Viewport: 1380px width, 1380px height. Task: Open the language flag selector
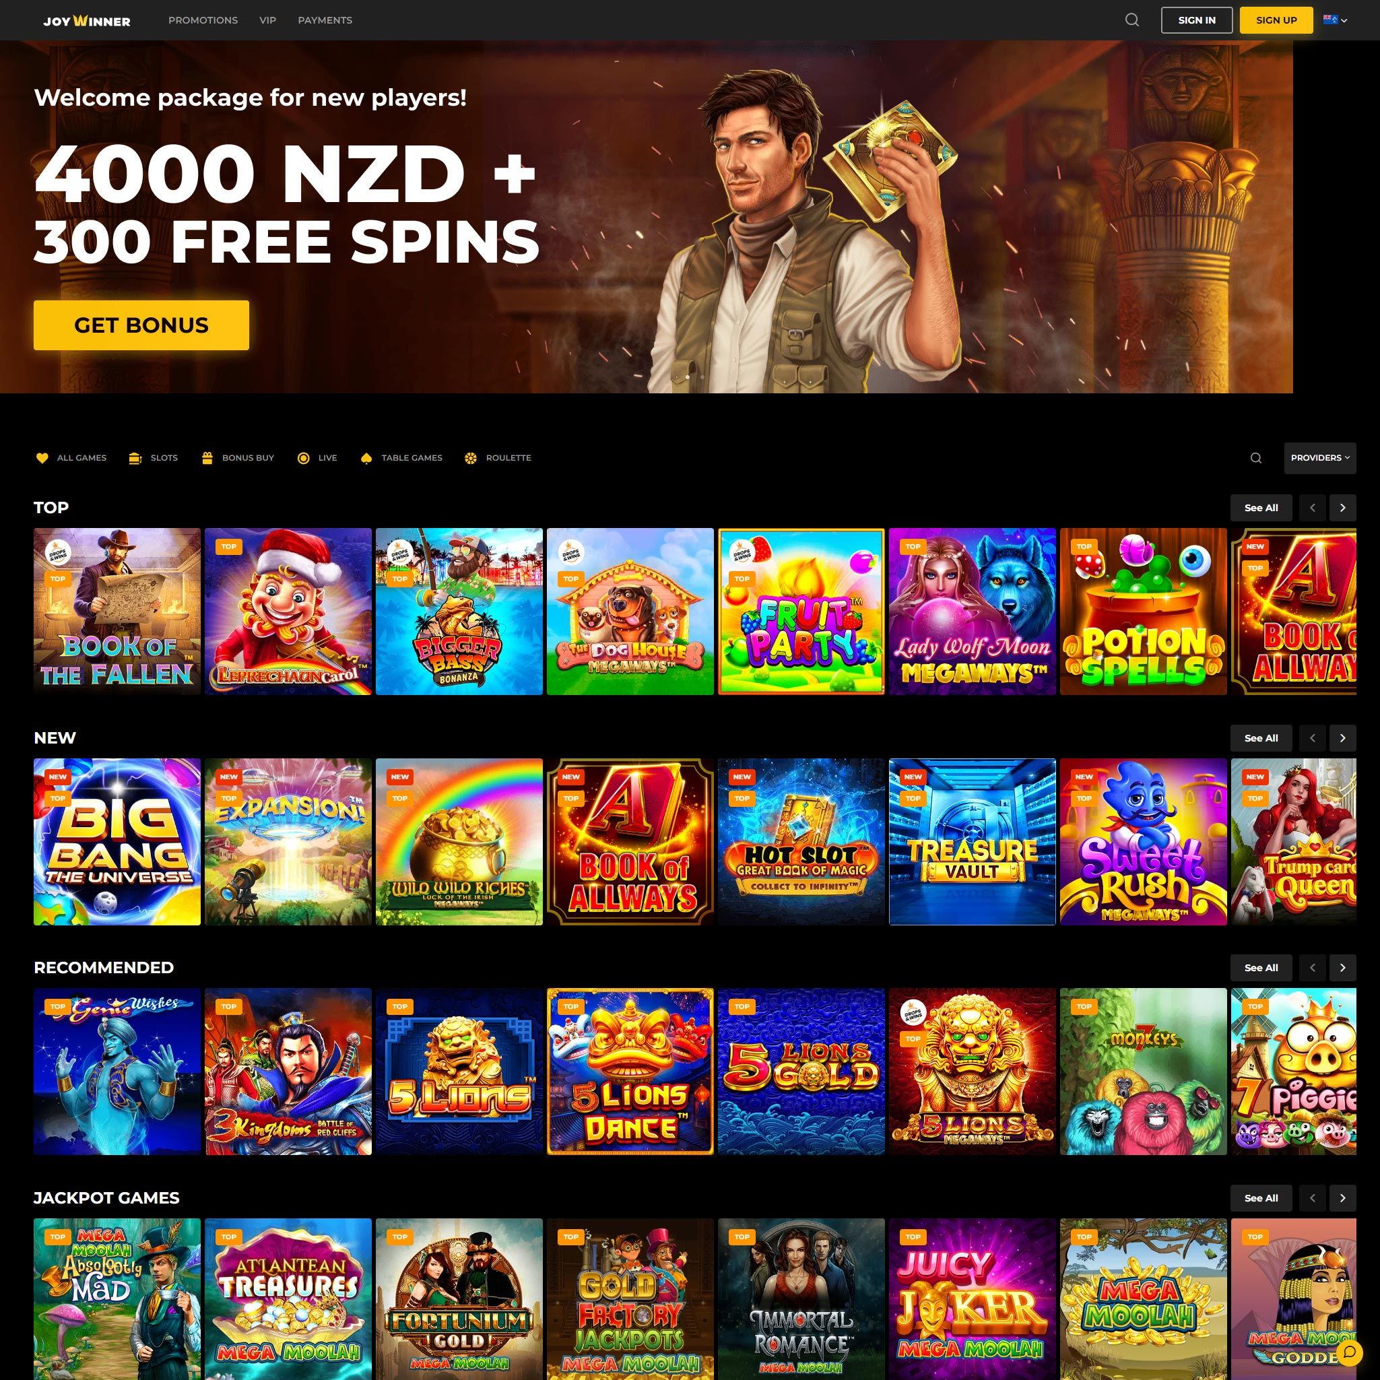[x=1335, y=20]
